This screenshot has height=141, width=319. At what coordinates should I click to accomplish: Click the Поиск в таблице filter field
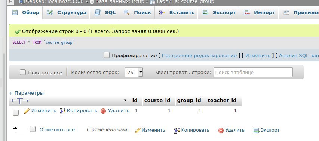tap(253, 72)
